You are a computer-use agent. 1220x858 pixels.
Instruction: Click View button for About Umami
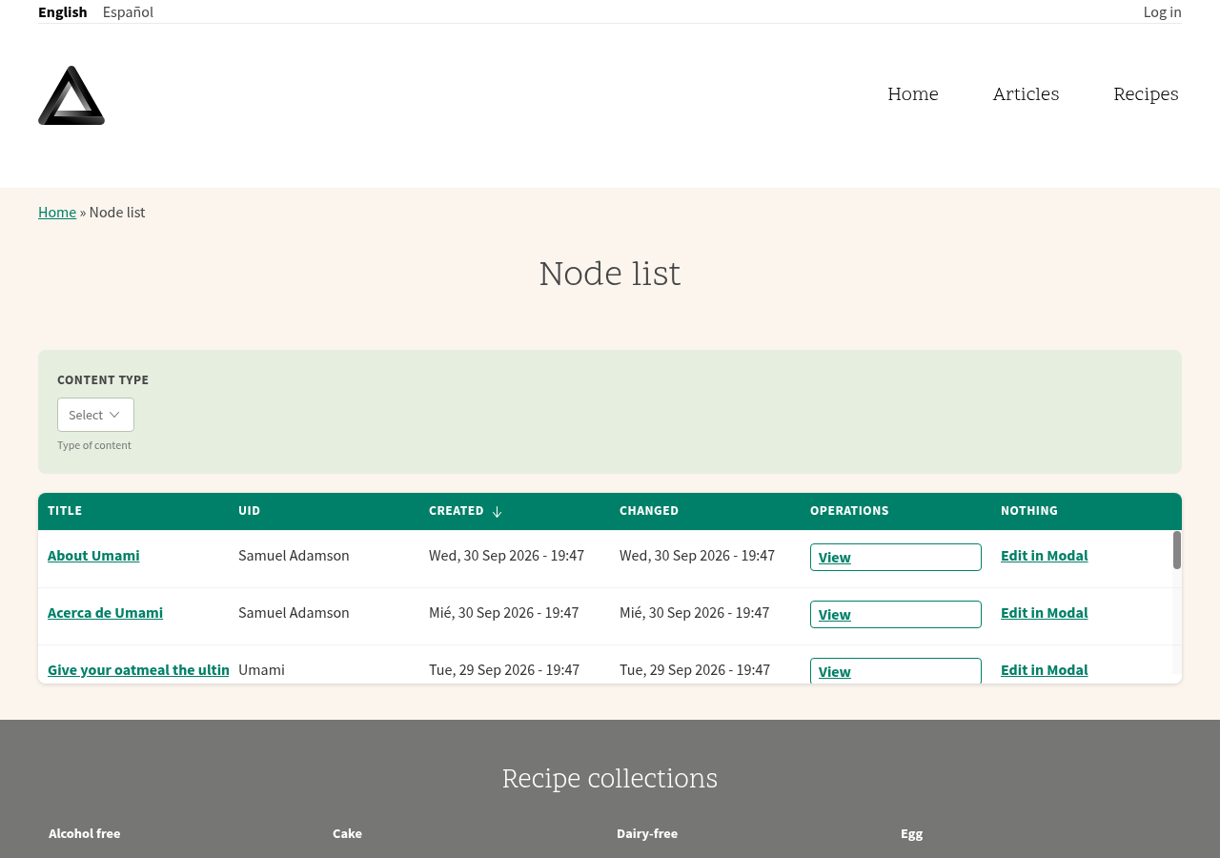pyautogui.click(x=896, y=558)
